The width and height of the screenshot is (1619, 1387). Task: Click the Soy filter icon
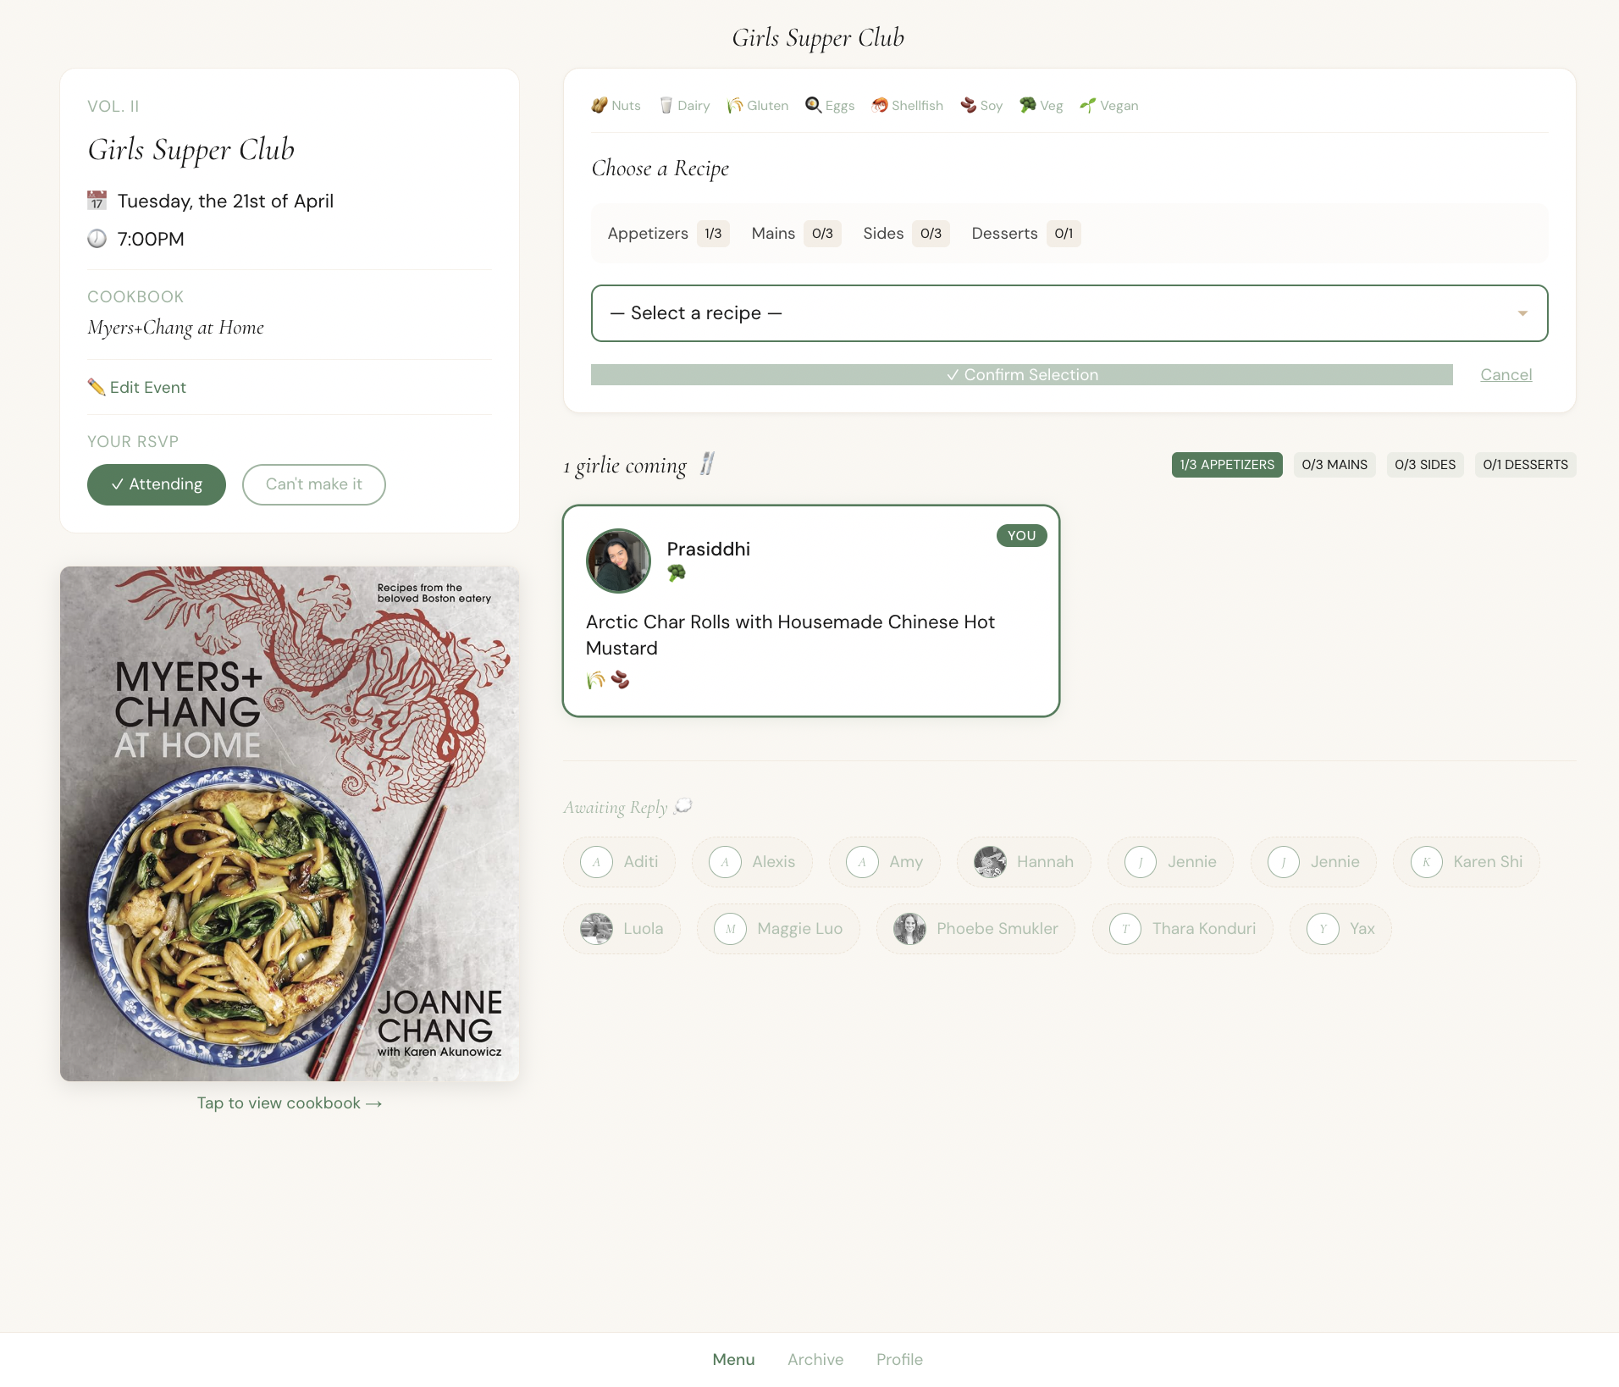969,105
